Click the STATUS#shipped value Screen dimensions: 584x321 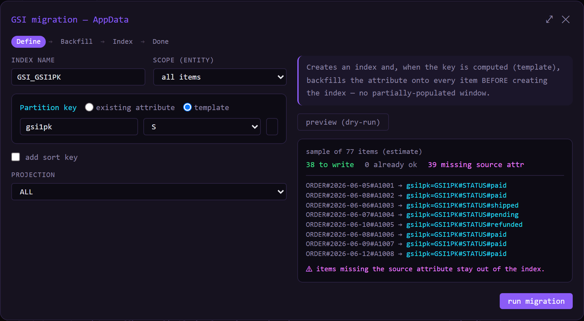490,205
